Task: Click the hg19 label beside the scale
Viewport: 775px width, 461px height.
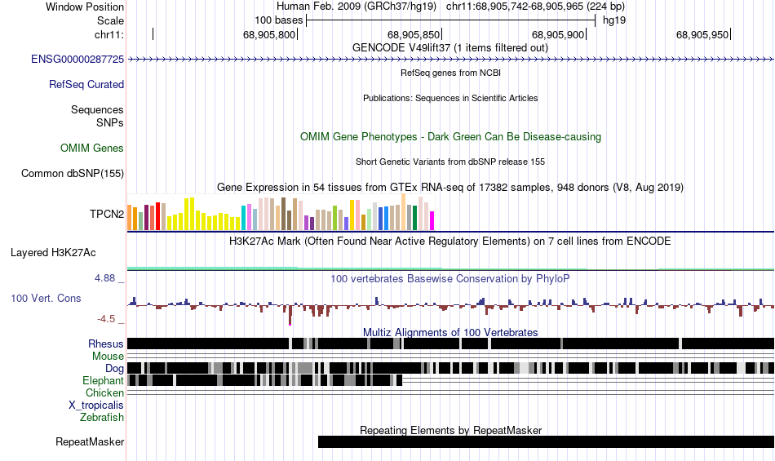Action: pos(614,20)
